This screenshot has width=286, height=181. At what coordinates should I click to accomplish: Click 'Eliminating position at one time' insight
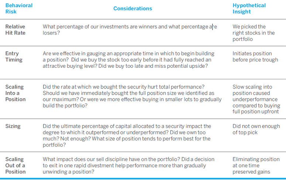pyautogui.click(x=256, y=165)
